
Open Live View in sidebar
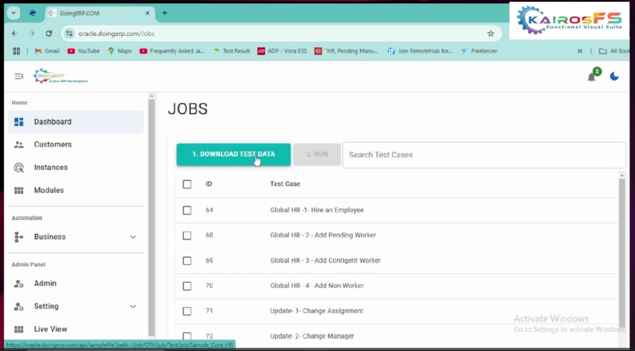click(50, 329)
